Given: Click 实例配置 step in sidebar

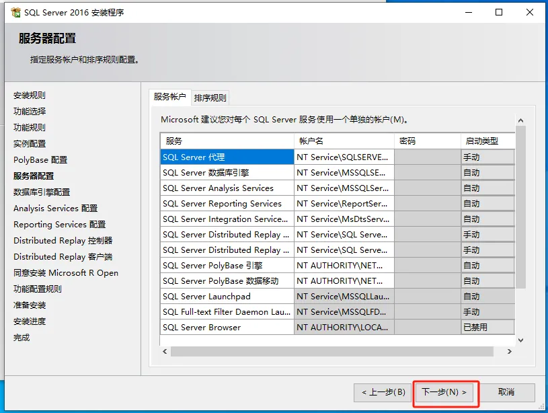Looking at the screenshot, I should (x=30, y=143).
